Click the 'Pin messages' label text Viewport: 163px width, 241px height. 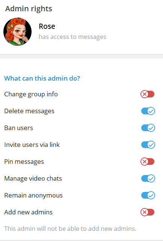coord(24,162)
